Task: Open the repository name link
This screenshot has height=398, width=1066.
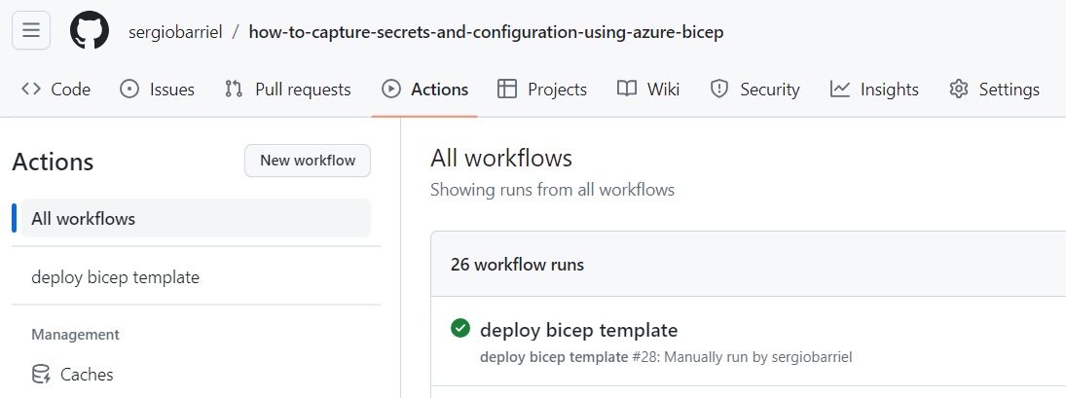Action: coord(486,32)
